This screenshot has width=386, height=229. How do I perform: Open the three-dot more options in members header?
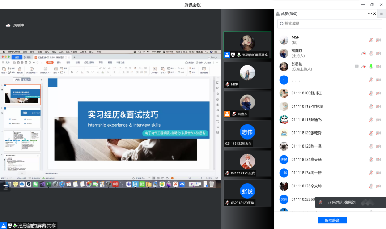(x=370, y=14)
